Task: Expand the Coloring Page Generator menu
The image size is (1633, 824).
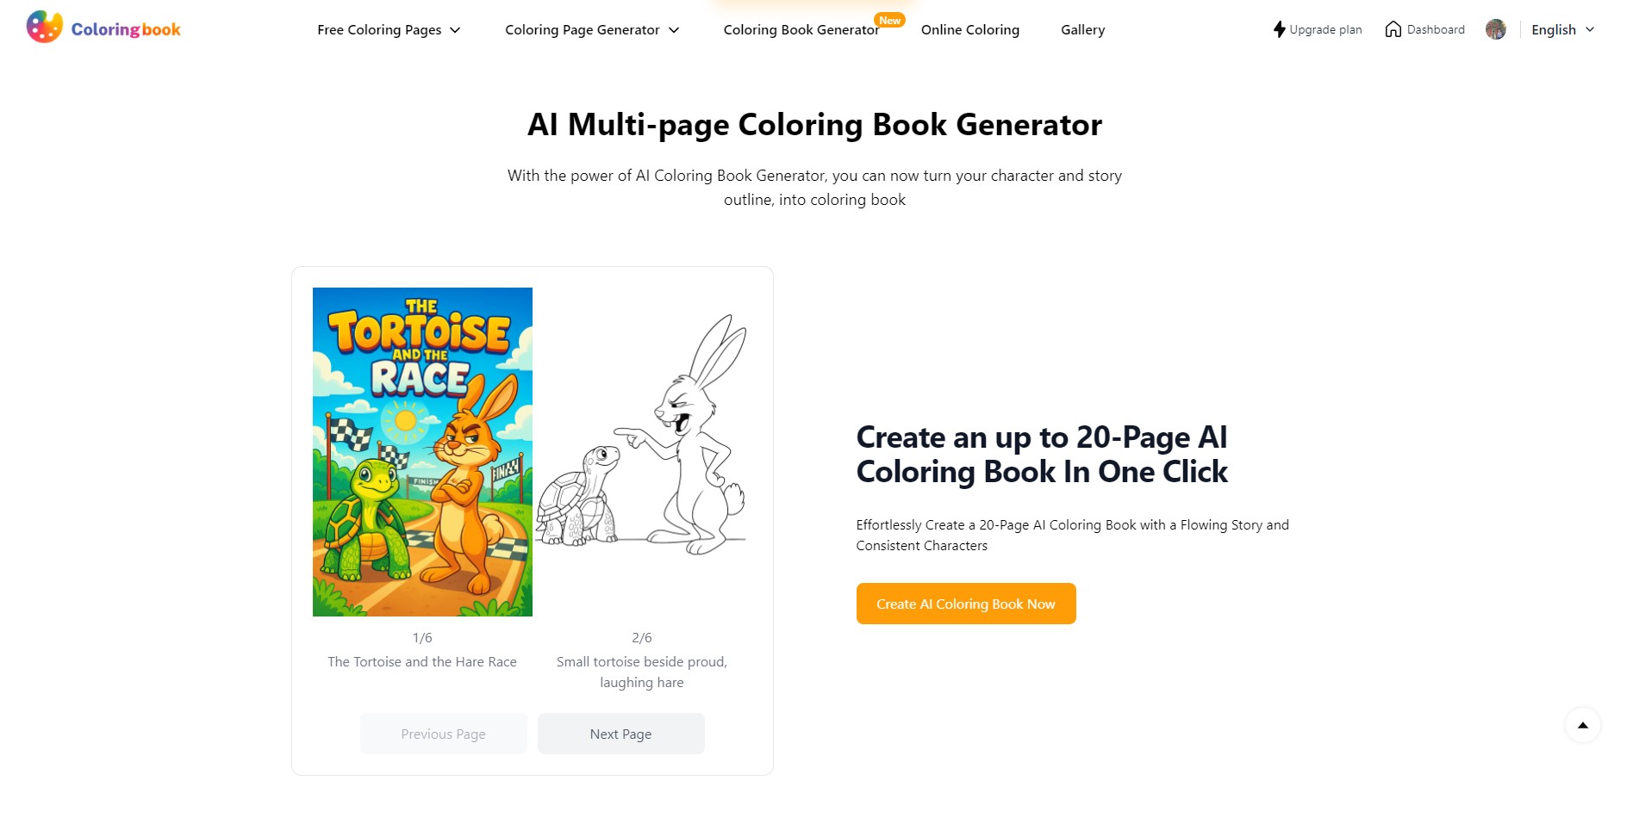Action: tap(592, 29)
